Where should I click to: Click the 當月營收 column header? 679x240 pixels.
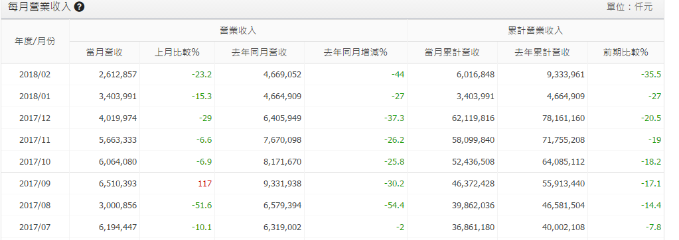point(104,53)
